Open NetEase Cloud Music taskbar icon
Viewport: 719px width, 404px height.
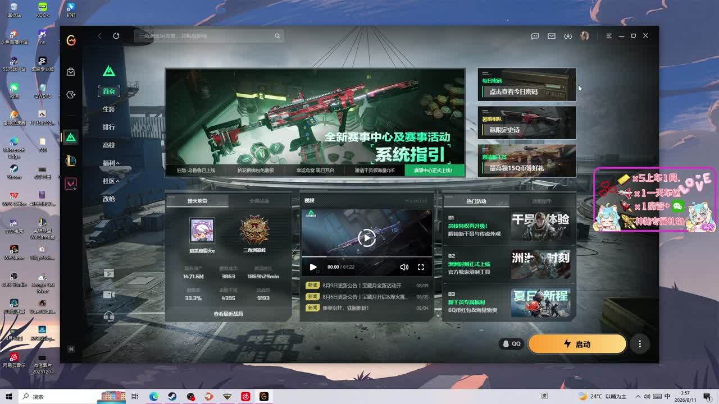(245, 397)
